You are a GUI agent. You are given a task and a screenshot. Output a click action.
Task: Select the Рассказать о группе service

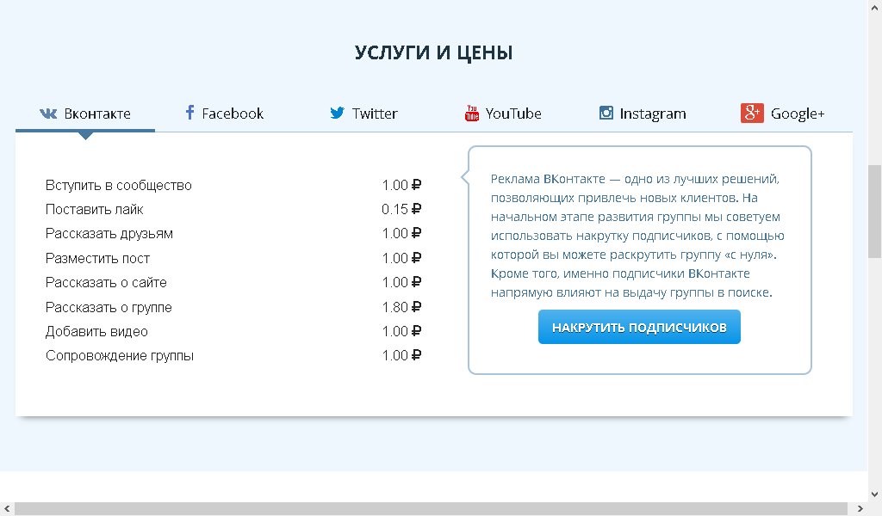click(109, 307)
